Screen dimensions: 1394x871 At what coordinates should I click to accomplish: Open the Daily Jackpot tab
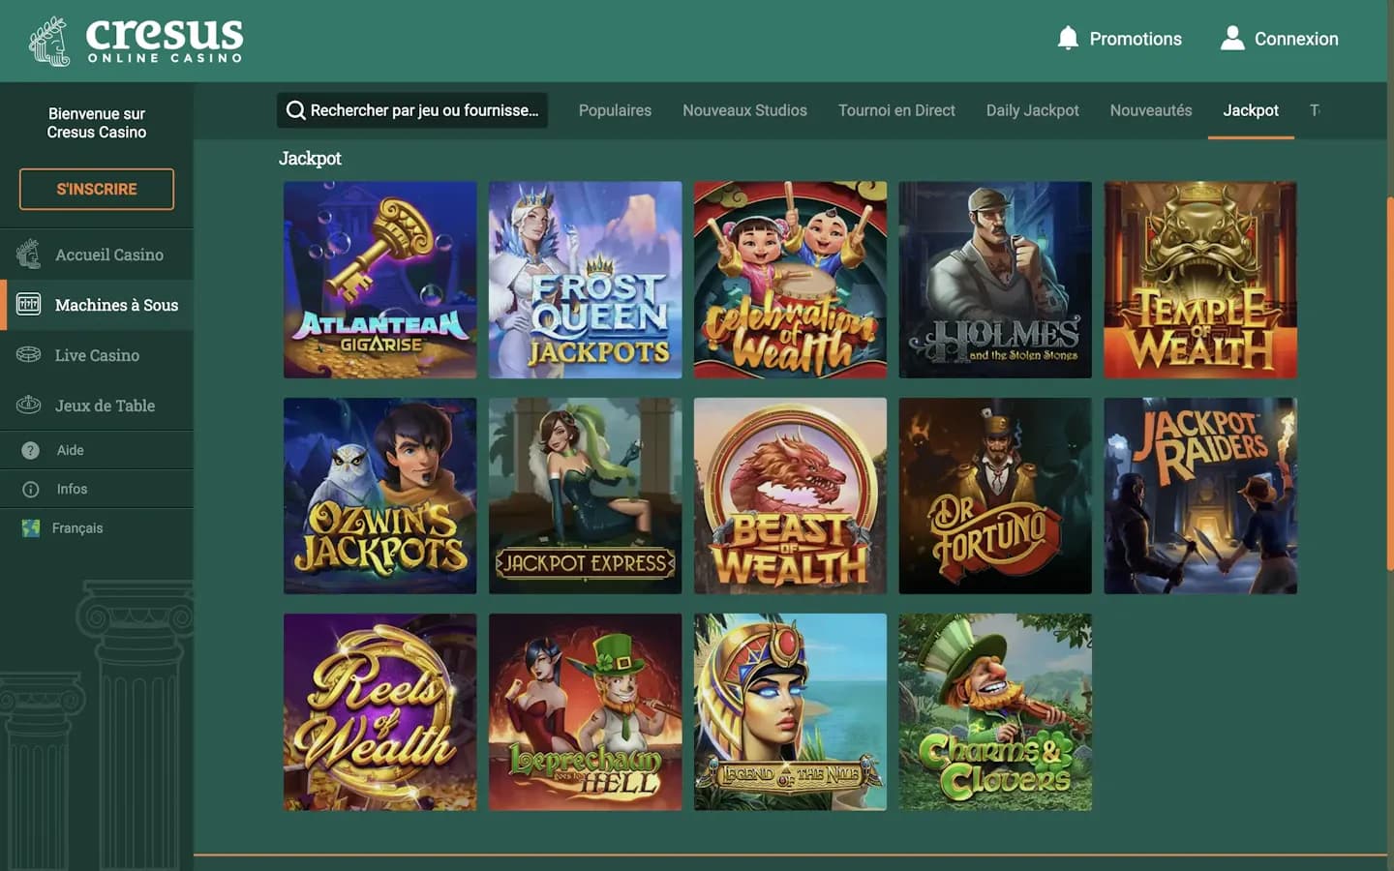[x=1032, y=110]
